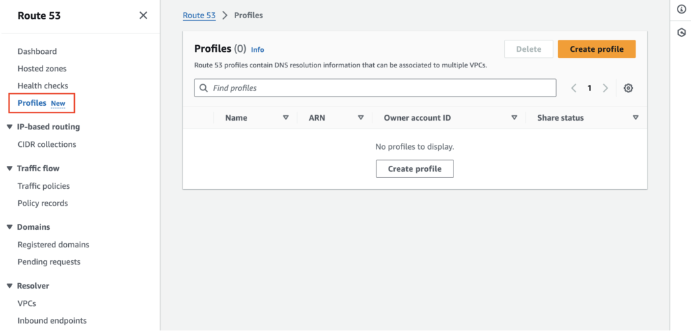Open Health checks in sidebar
Viewport: 691px width, 331px height.
43,86
